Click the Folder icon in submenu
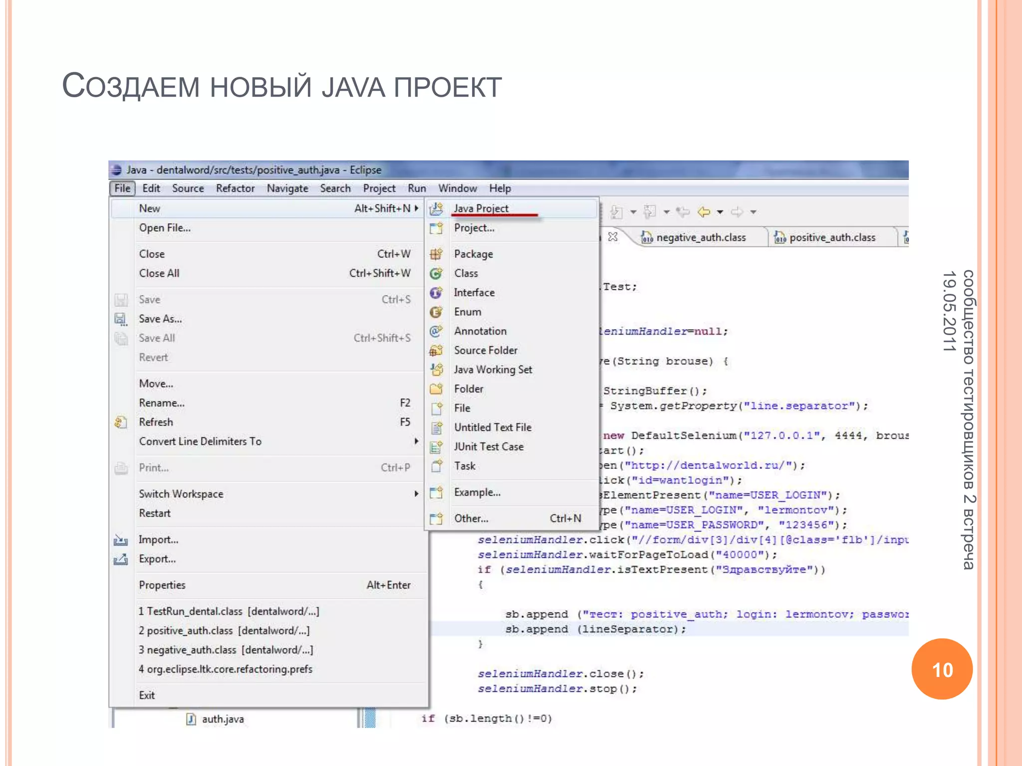The height and width of the screenshot is (766, 1022). tap(436, 389)
